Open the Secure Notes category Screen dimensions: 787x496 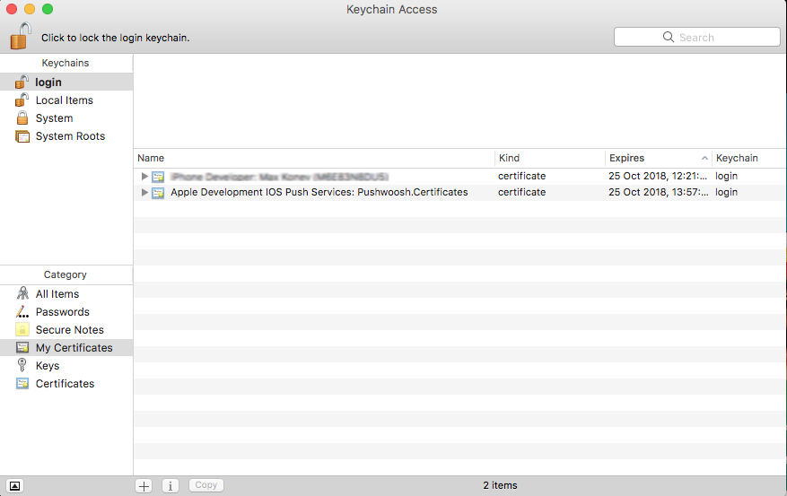pyautogui.click(x=69, y=330)
